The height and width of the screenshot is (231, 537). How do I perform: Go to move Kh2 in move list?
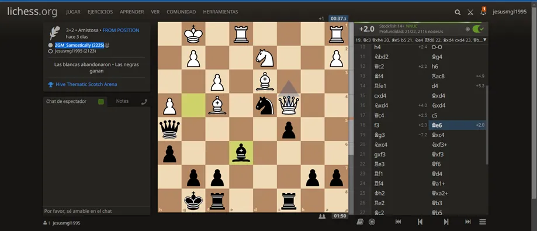[x=400, y=194]
